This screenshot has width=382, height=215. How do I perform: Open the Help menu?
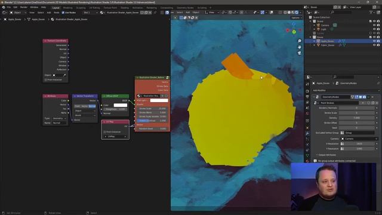pyautogui.click(x=44, y=7)
